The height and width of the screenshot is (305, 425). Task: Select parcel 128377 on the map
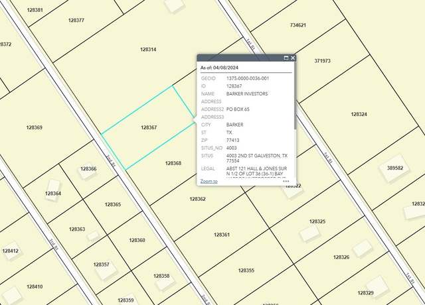coord(76,21)
